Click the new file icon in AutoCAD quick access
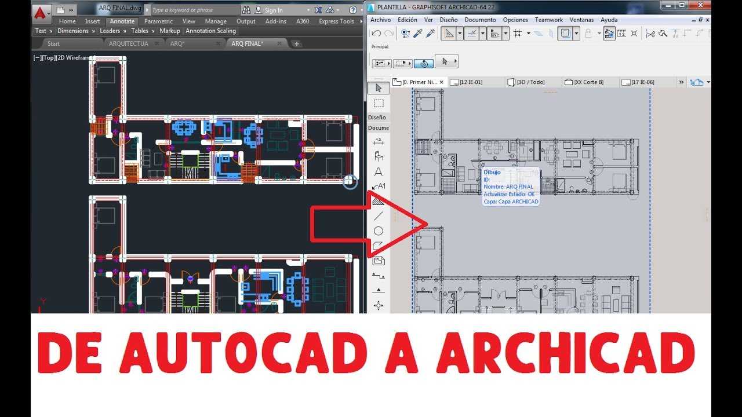This screenshot has width=742, height=417. point(60,10)
